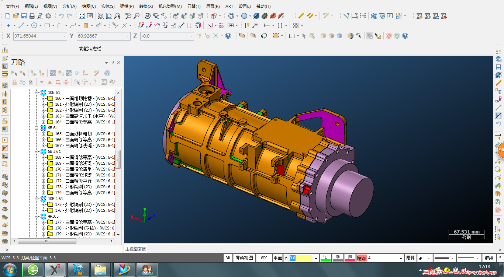This screenshot has width=504, height=277.
Task: Toggle translucent shading sphere icon
Action: click(x=244, y=16)
